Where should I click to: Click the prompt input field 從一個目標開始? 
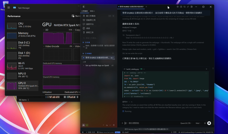point(151,123)
